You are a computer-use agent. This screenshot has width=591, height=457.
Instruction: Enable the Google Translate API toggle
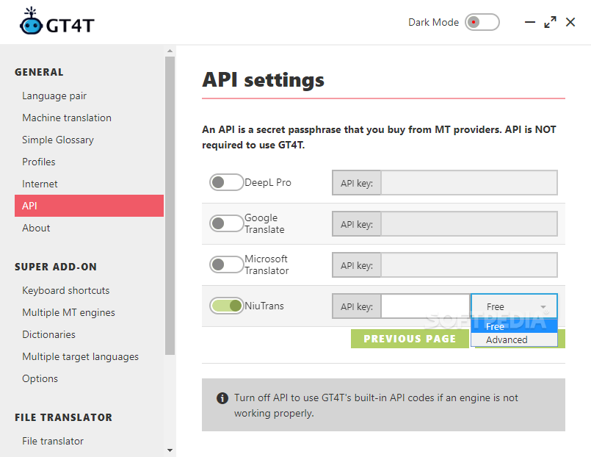(x=226, y=223)
